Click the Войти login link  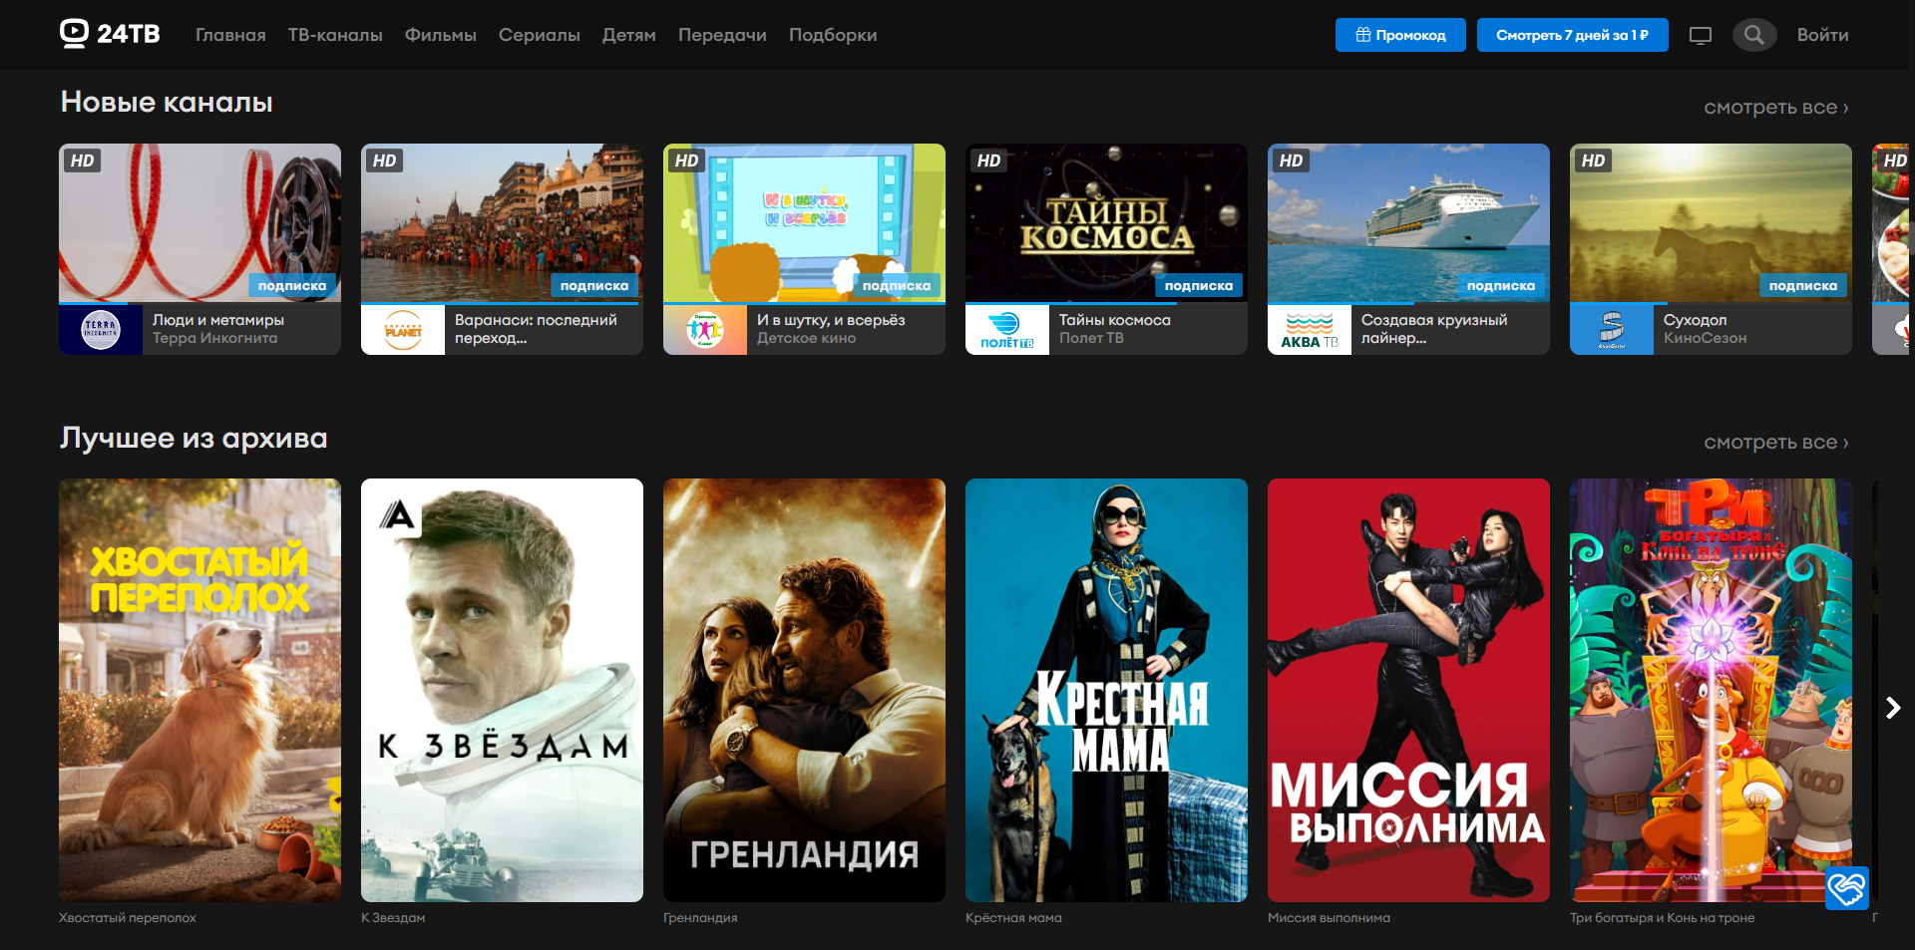point(1822,35)
